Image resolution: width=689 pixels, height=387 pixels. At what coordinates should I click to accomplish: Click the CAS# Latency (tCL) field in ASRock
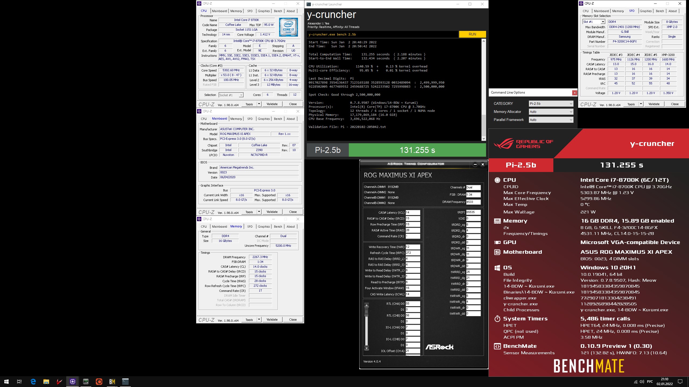(x=413, y=213)
